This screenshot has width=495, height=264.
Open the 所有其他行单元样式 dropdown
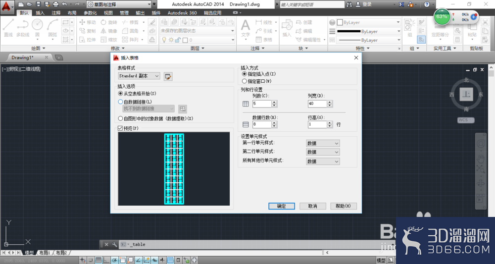(323, 161)
